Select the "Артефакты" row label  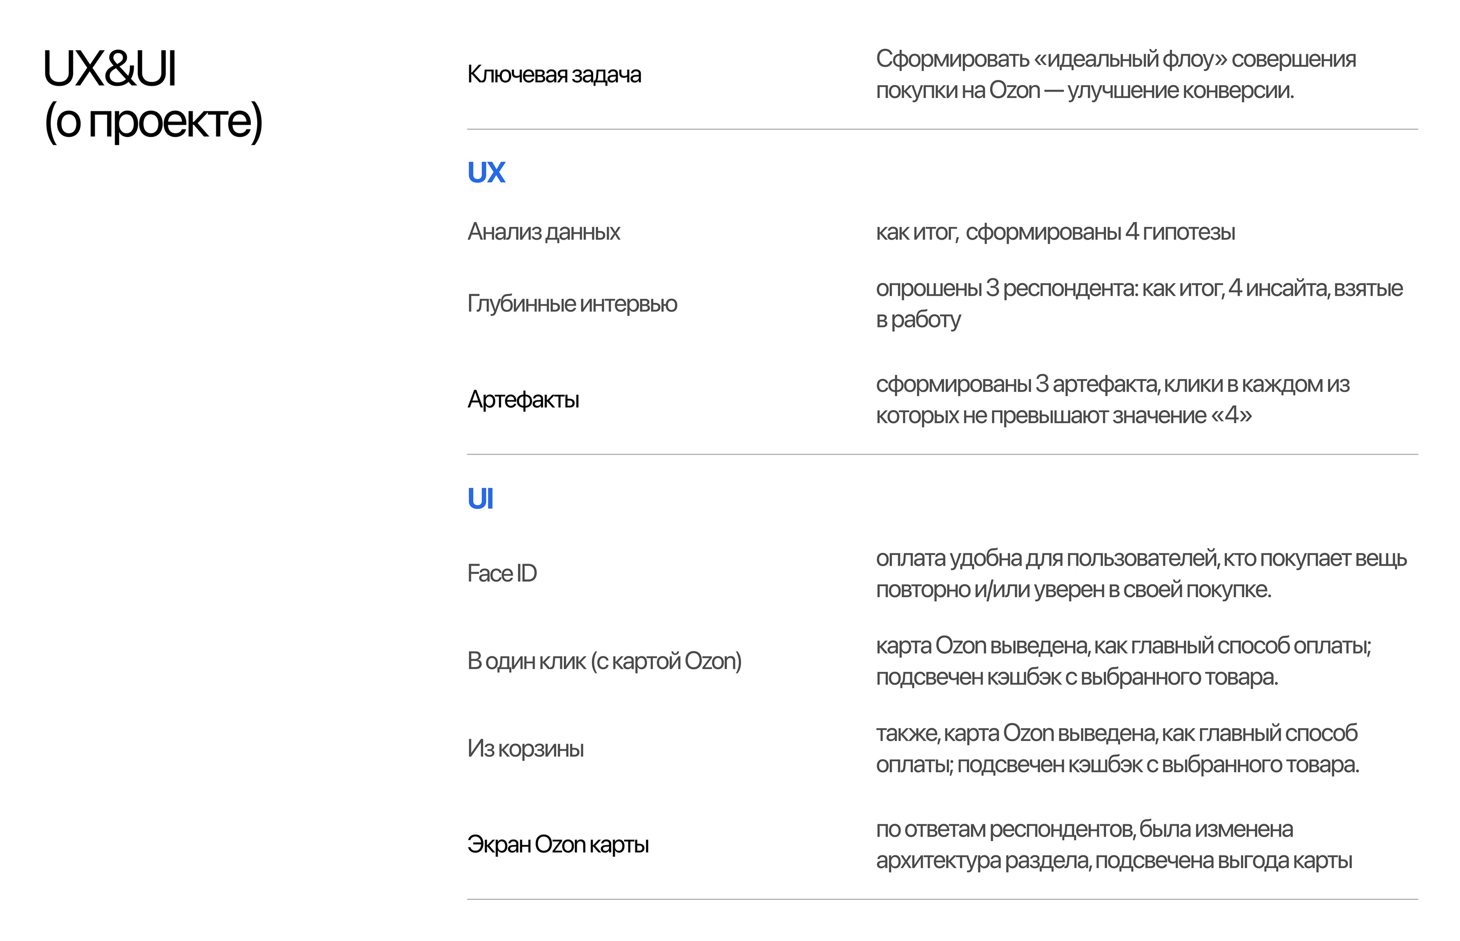click(523, 400)
